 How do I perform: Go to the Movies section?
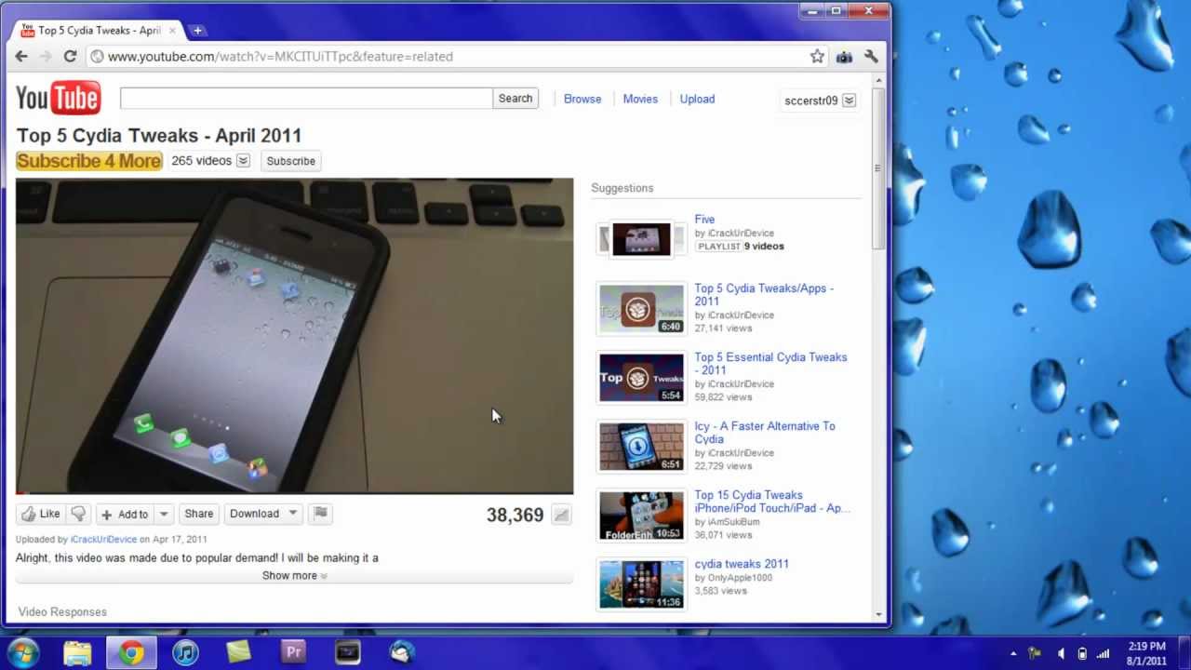click(x=640, y=99)
